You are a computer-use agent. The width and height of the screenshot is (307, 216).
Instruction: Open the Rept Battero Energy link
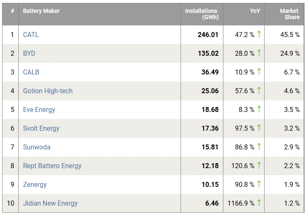(x=52, y=166)
